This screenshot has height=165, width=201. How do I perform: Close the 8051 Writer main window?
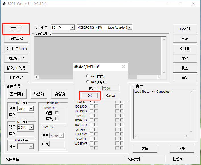(x=194, y=4)
